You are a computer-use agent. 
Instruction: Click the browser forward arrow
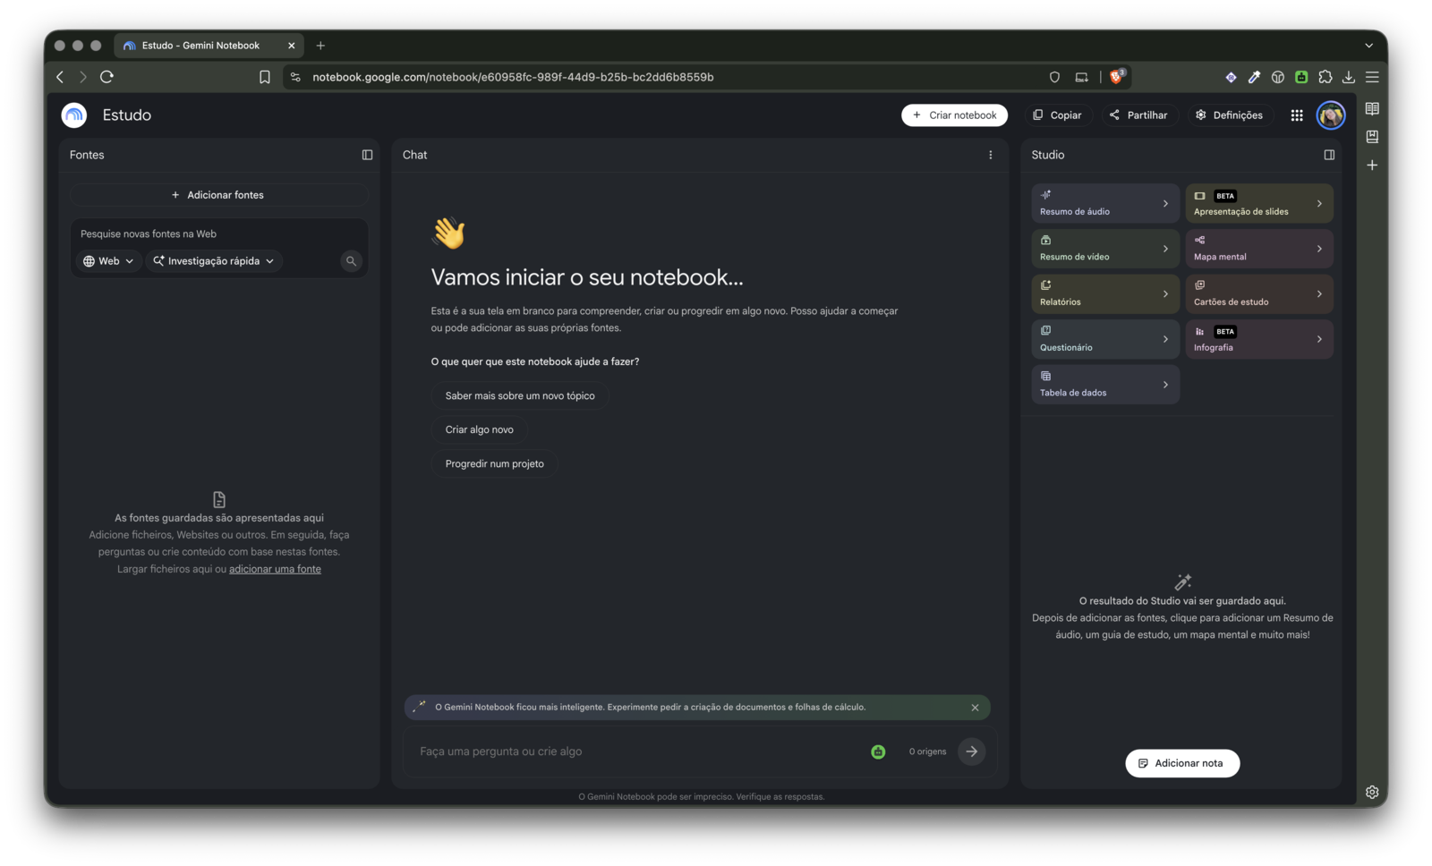click(82, 77)
